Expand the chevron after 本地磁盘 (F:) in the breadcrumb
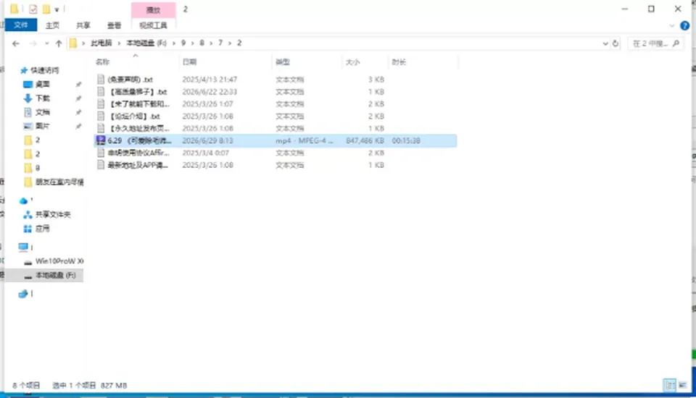 coord(173,43)
